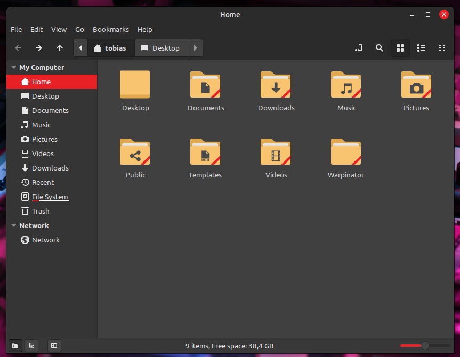The height and width of the screenshot is (357, 460).
Task: Select the Downloads folder icon
Action: (x=276, y=85)
